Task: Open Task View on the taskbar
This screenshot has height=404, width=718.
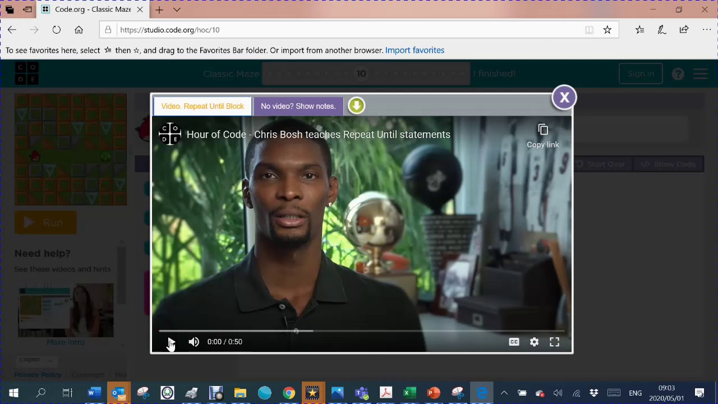Action: click(67, 393)
